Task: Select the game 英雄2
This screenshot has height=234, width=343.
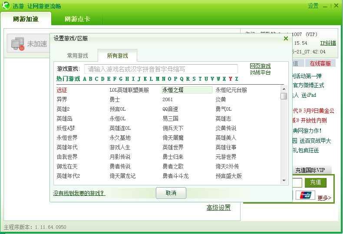Action: coord(63,109)
